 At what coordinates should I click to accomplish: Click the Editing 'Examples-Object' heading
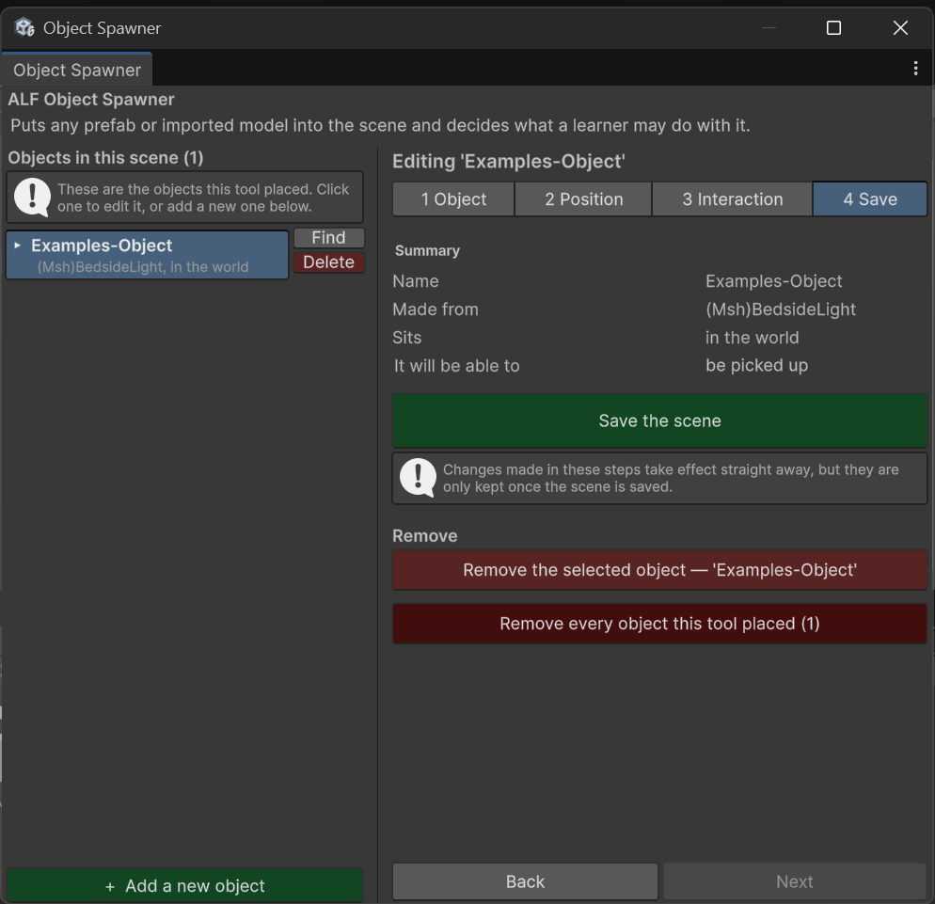[509, 162]
